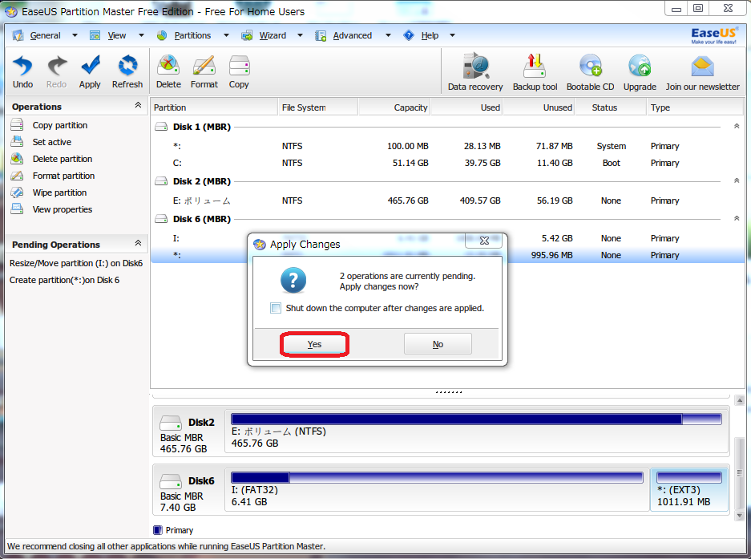
Task: Select pending Resize/Move partition (I:) entry
Action: tap(76, 263)
